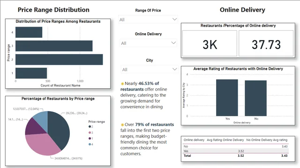Viewport: 300px width, 168px height.
Task: Click the 3K restaurants card
Action: pos(210,43)
